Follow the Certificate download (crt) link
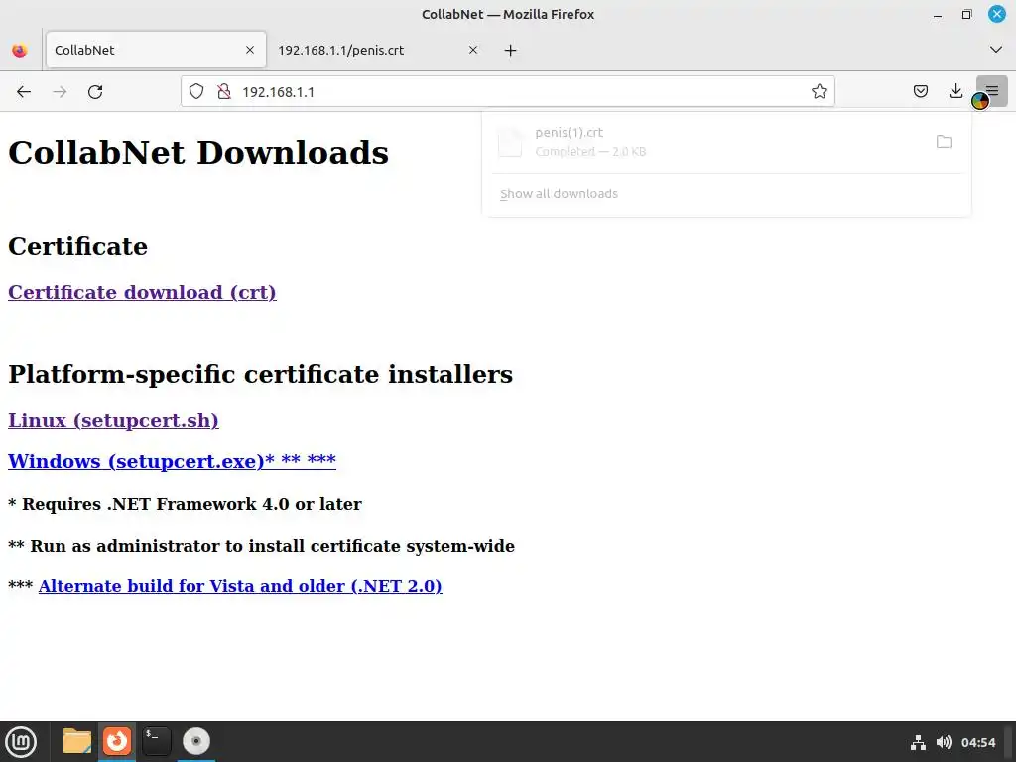 point(142,293)
